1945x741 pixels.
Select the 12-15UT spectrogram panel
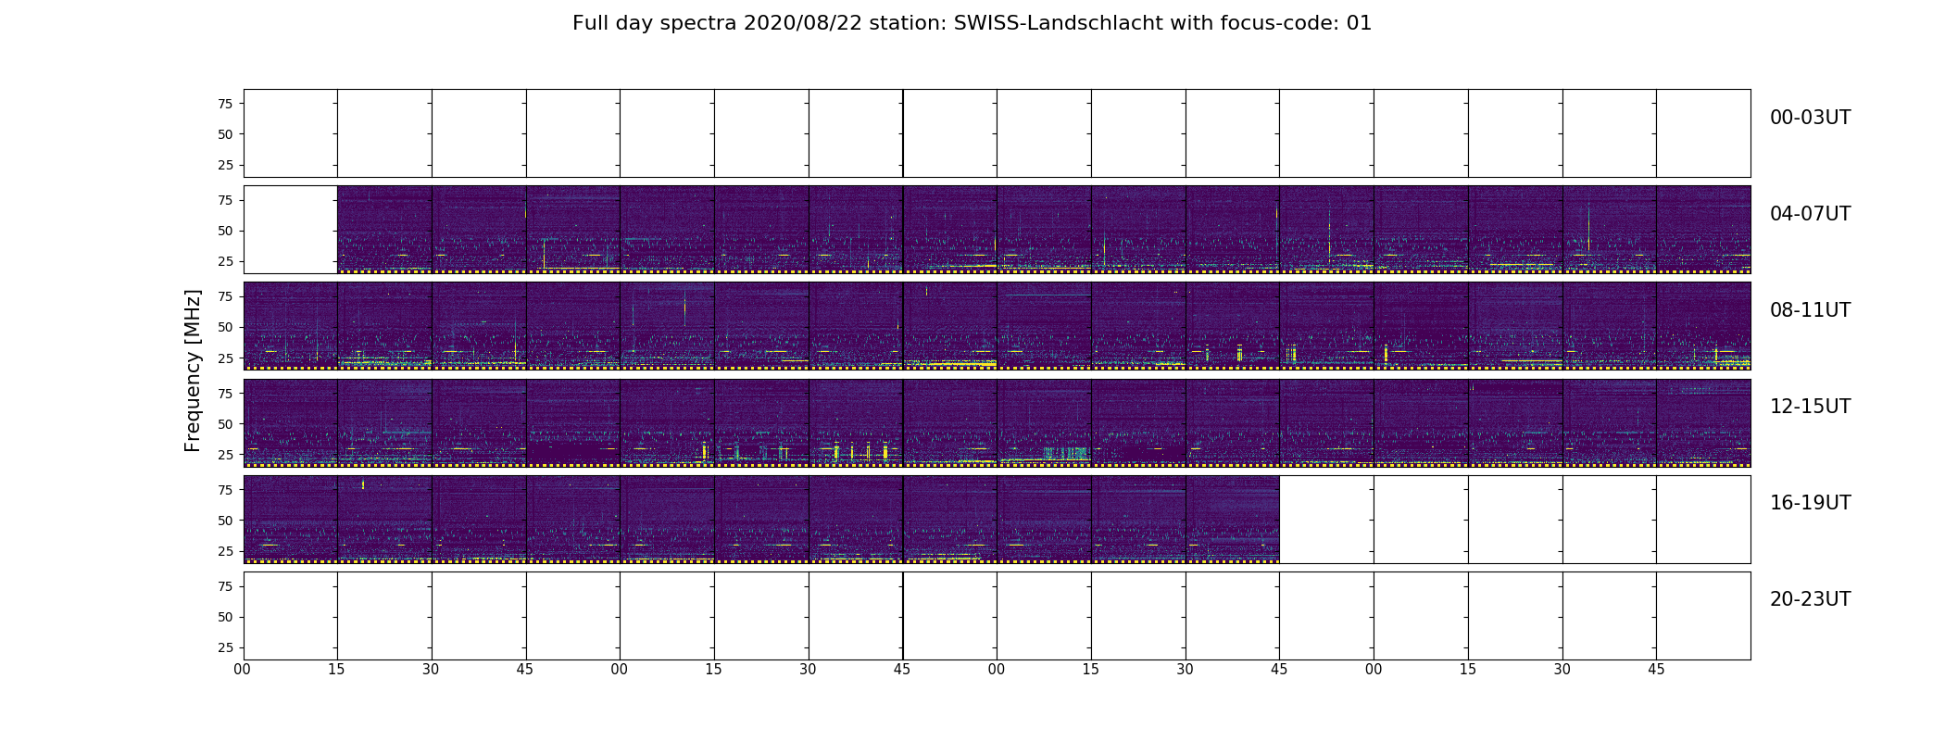997,422
